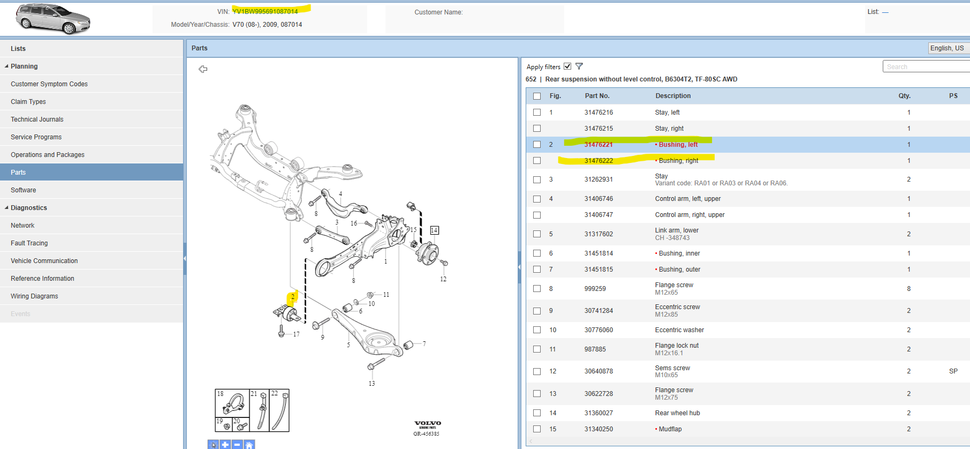Select the pointer tool below the diagram
The image size is (970, 449).
click(213, 445)
